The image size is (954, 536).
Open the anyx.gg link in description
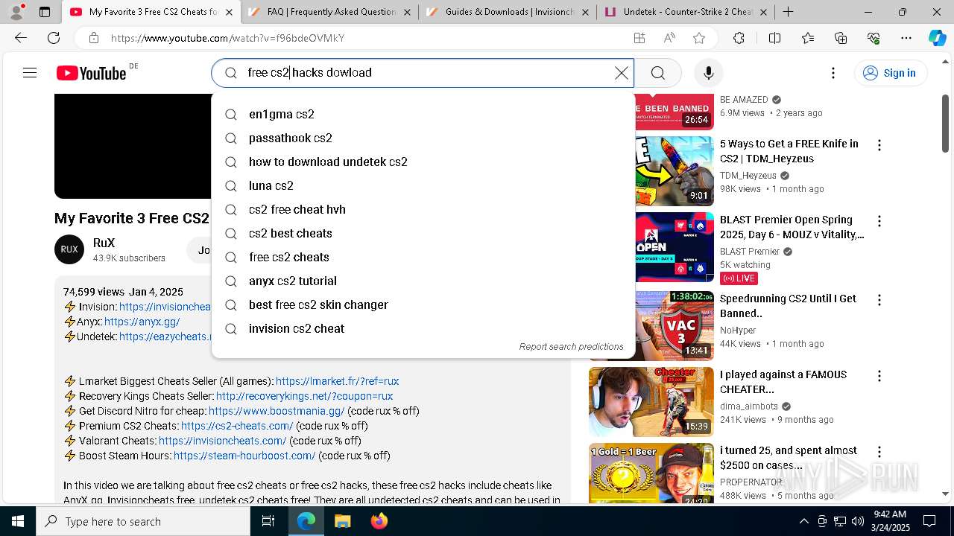pos(142,322)
